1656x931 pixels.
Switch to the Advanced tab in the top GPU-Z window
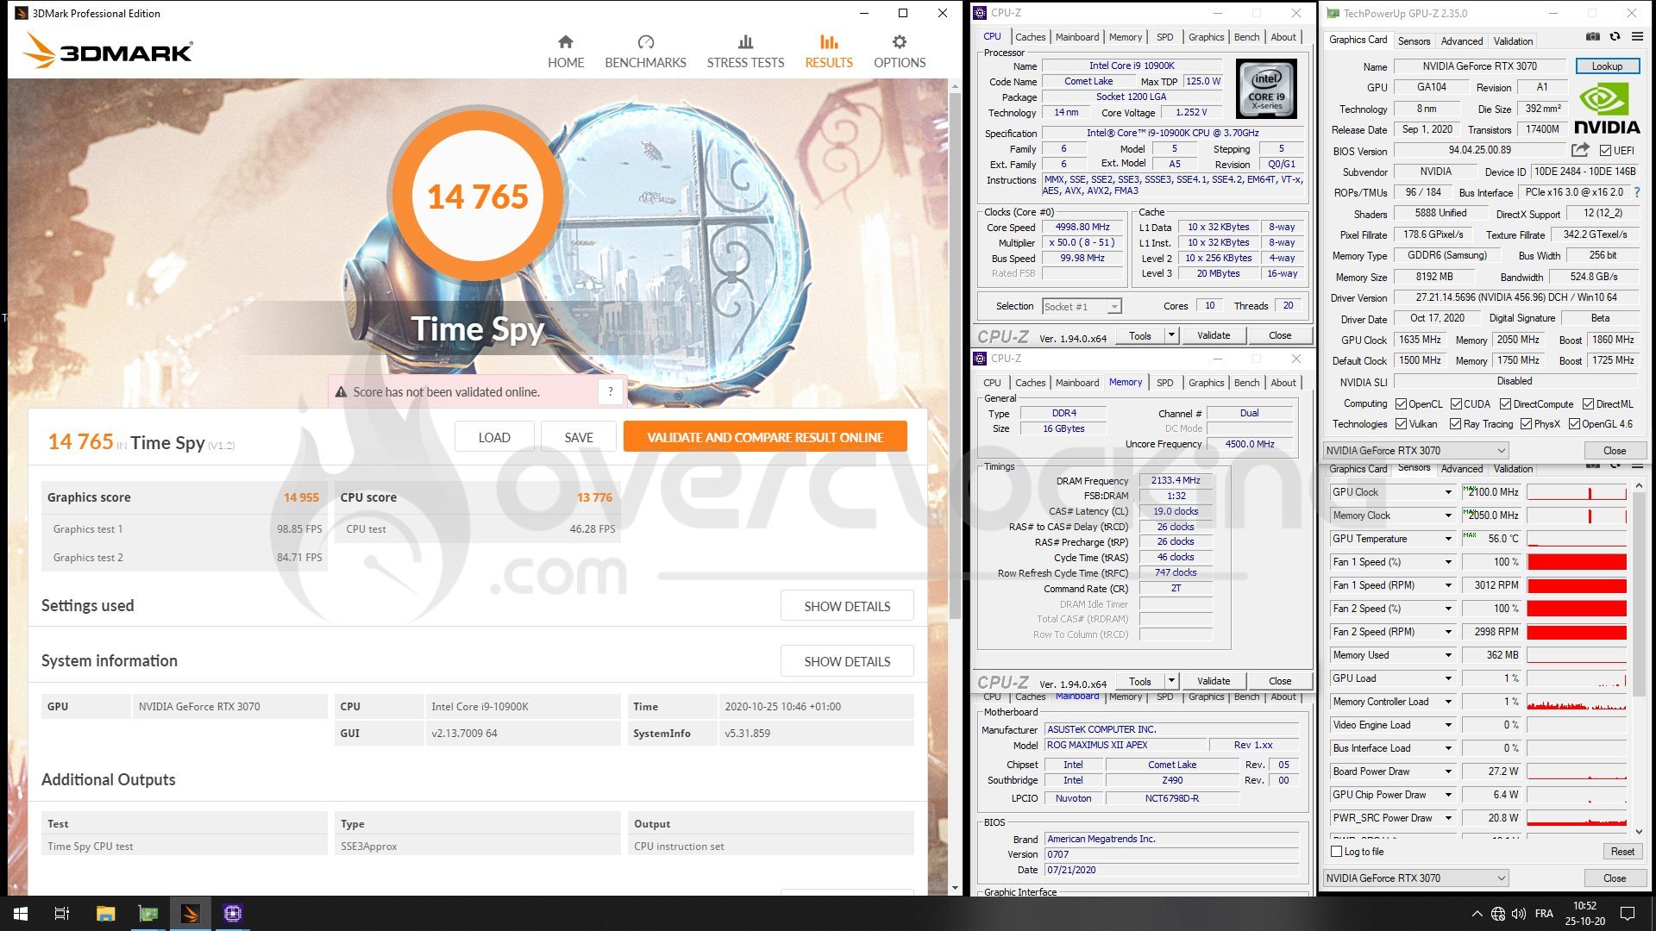(1462, 41)
